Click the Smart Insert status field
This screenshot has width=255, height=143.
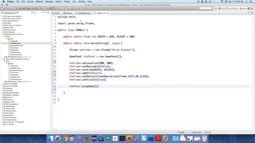coord(196,132)
